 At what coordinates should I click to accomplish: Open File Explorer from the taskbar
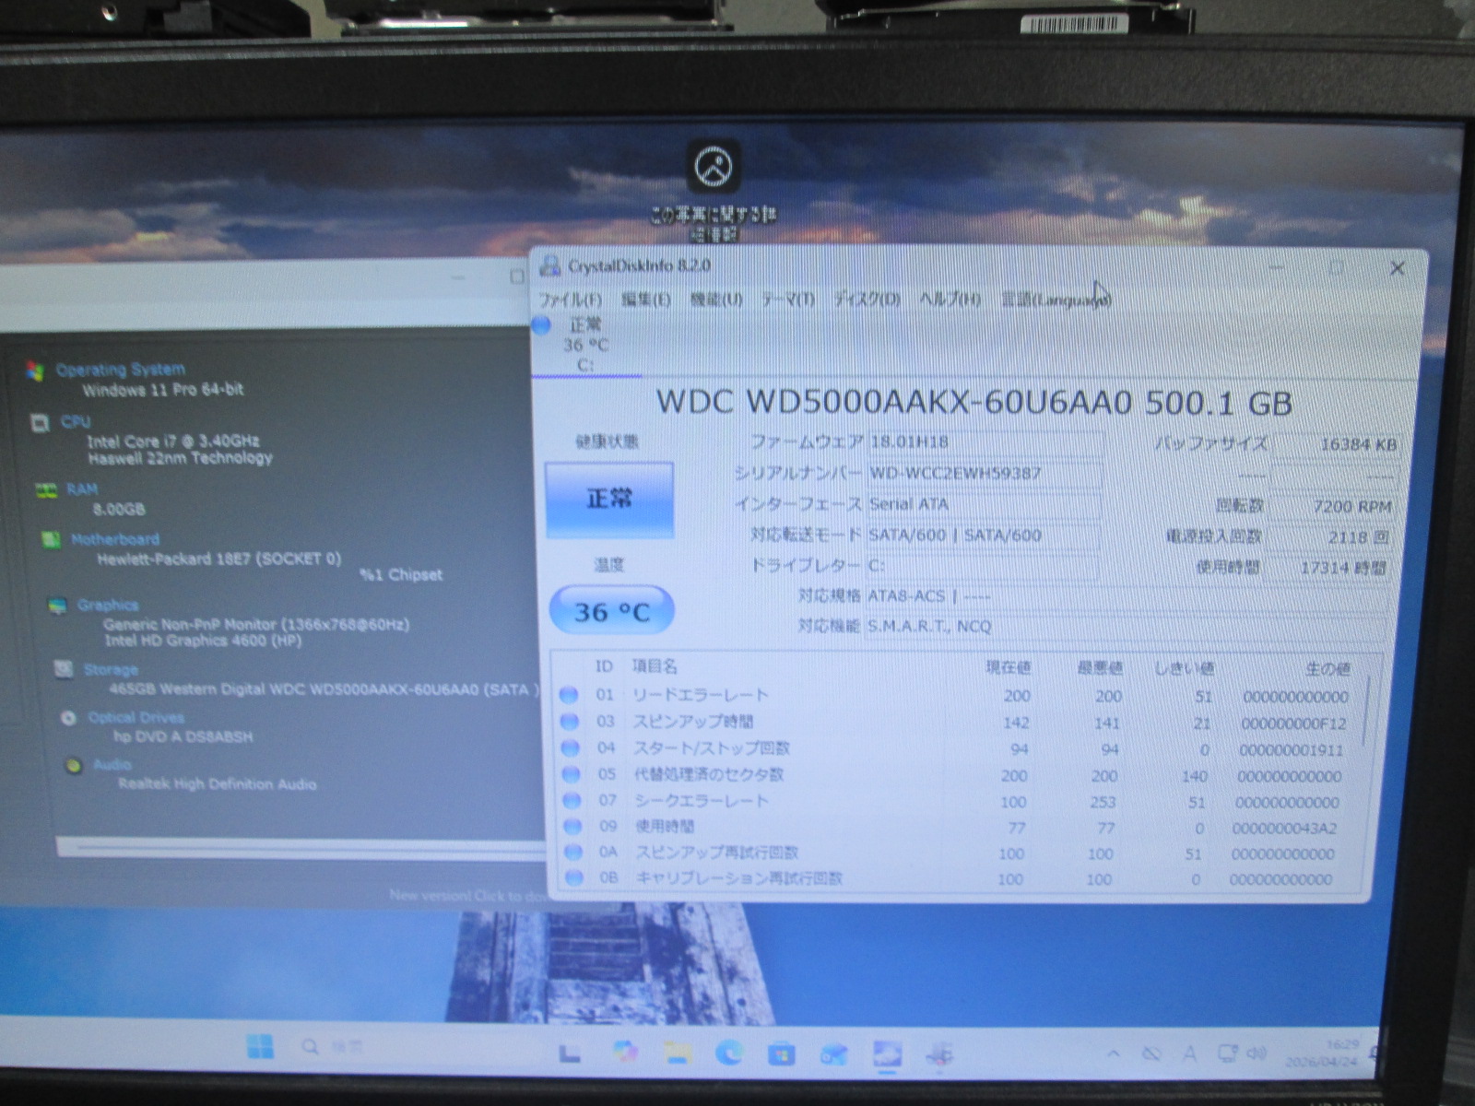tap(678, 1053)
